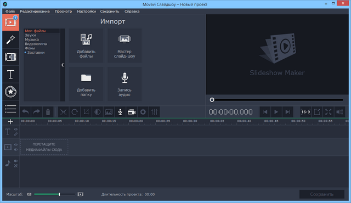351x203 pixels.
Task: Open the Просмотр menu
Action: tap(64, 12)
